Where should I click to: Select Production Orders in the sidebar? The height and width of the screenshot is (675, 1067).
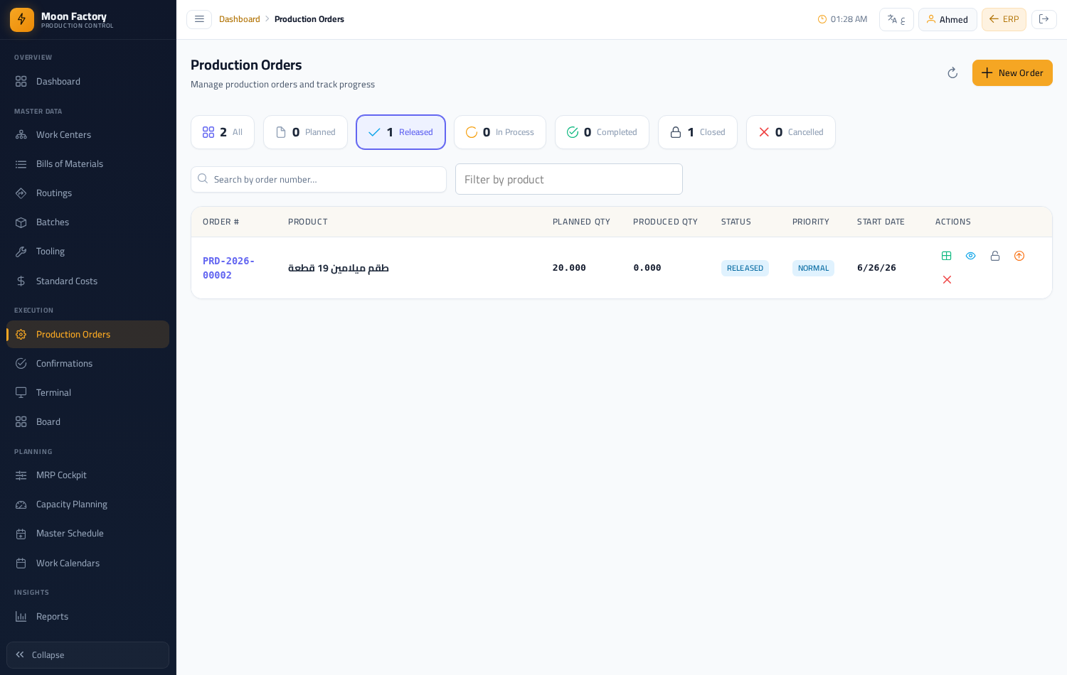tap(88, 335)
